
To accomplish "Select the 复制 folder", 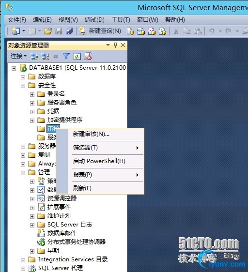I will pos(44,154).
